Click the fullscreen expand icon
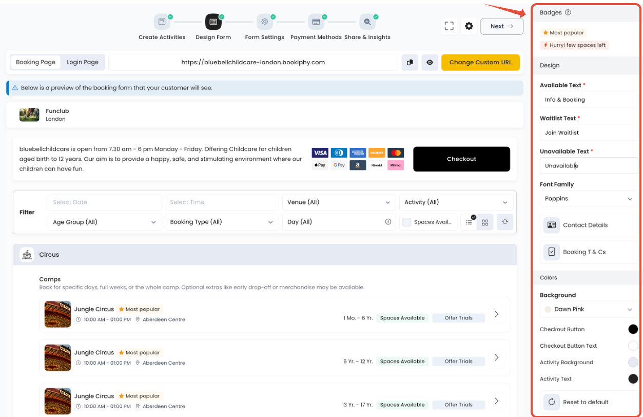643x417 pixels. point(449,26)
